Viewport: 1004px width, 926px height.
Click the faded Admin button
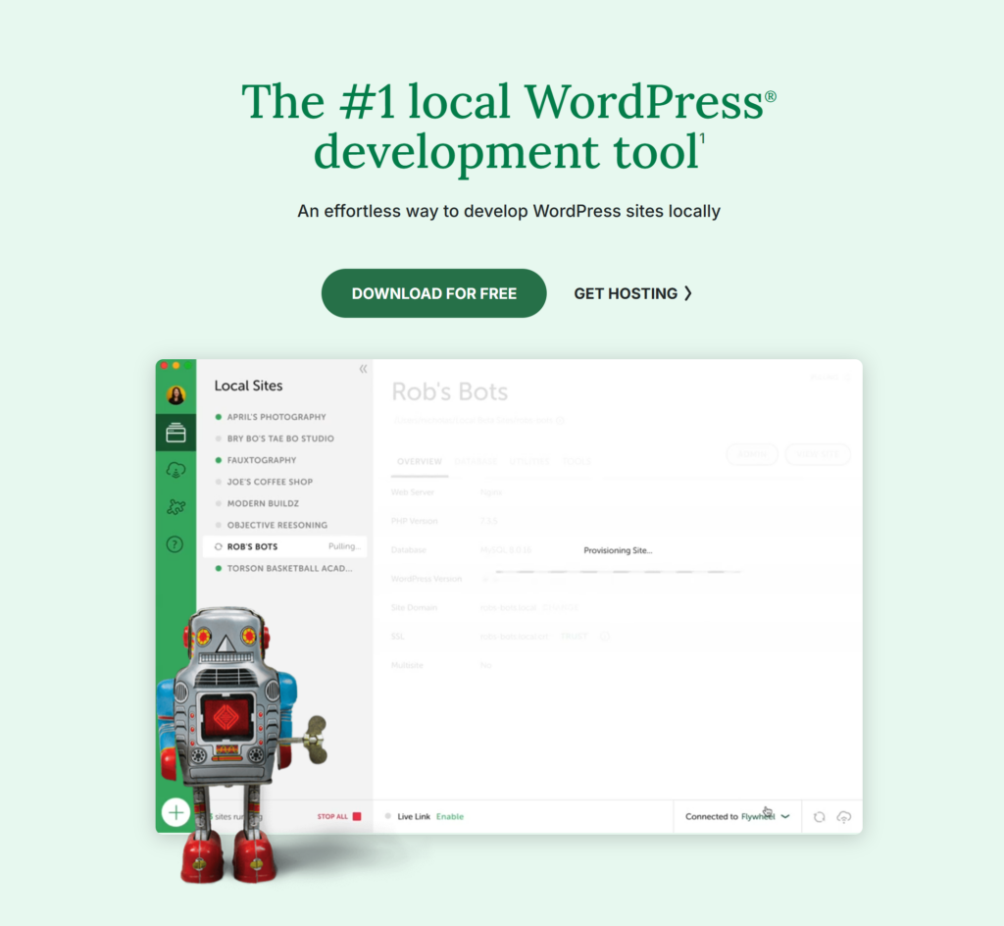[752, 454]
